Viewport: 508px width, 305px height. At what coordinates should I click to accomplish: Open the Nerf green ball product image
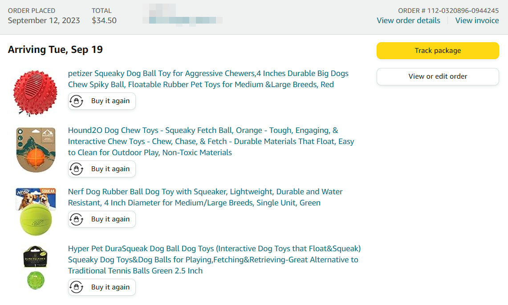pyautogui.click(x=36, y=212)
